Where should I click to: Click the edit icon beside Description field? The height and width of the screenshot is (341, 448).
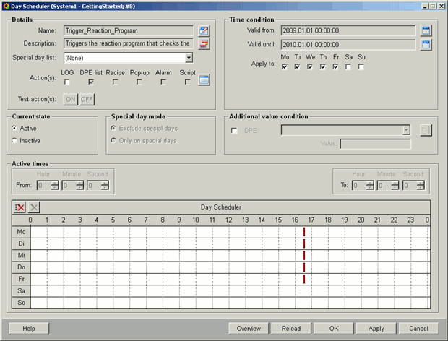point(204,44)
